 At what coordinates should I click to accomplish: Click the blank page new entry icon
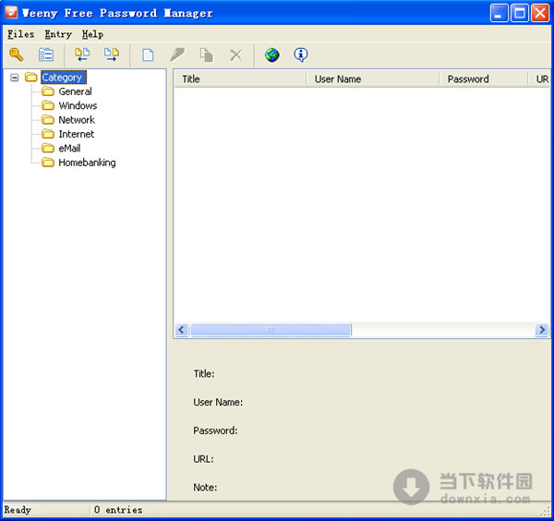point(148,55)
